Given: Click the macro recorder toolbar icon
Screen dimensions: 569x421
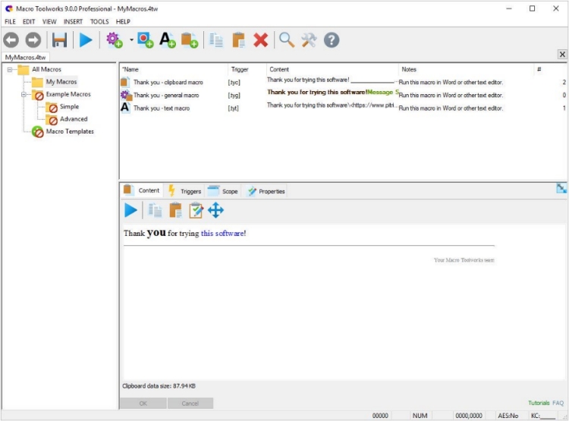Looking at the screenshot, I should tap(145, 40).
